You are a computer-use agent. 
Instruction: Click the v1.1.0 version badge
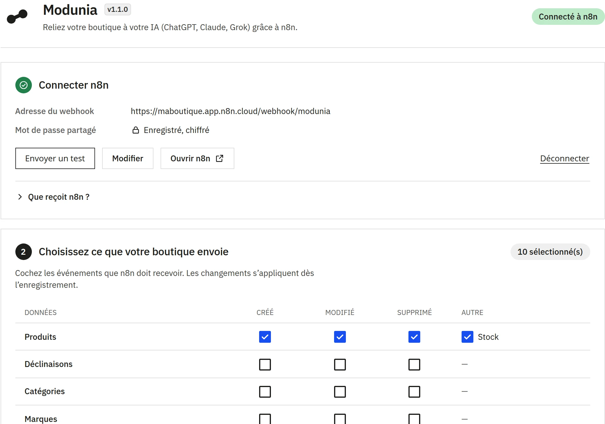tap(118, 9)
